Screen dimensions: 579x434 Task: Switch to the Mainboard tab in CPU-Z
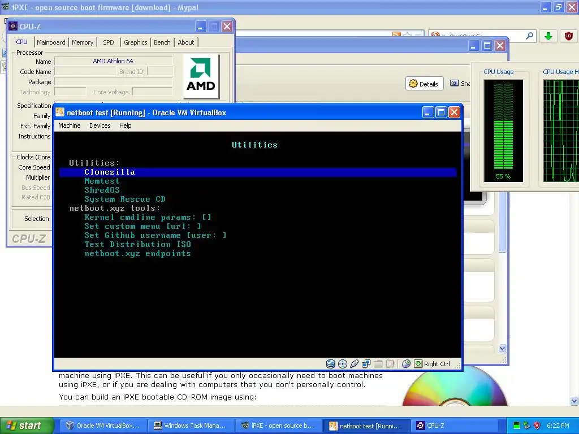[51, 42]
